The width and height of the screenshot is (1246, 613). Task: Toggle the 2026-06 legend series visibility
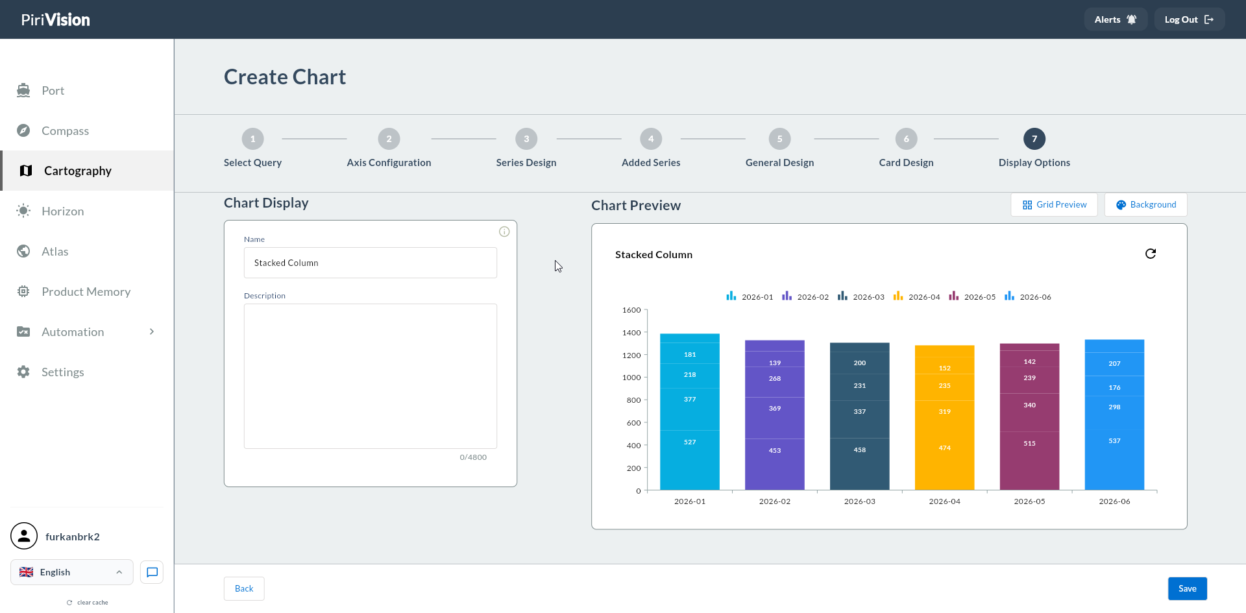pos(1027,296)
